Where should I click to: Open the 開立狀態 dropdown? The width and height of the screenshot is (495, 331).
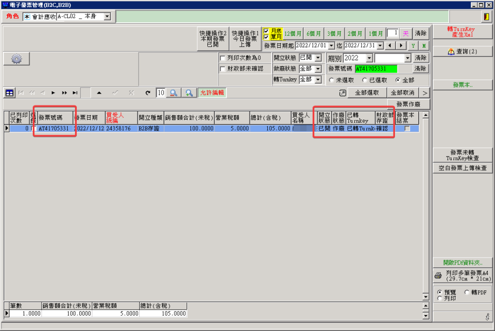(318, 58)
